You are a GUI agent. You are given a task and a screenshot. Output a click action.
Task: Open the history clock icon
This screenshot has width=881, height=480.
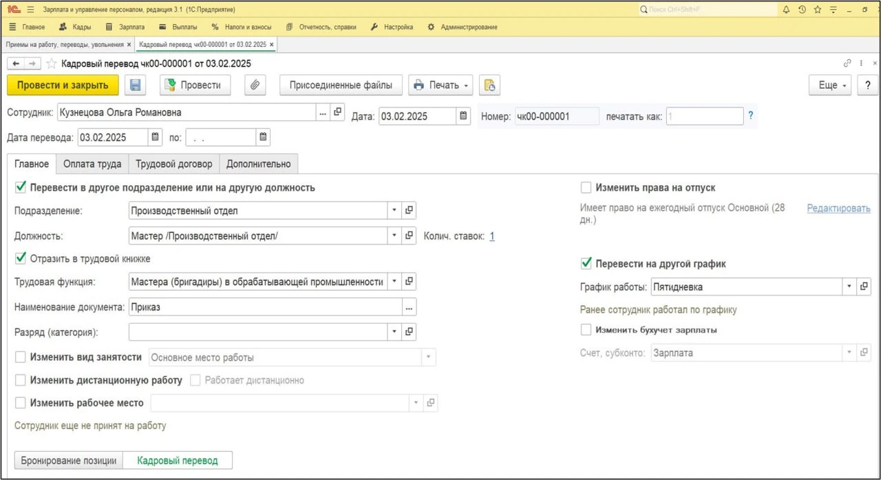[x=802, y=10]
